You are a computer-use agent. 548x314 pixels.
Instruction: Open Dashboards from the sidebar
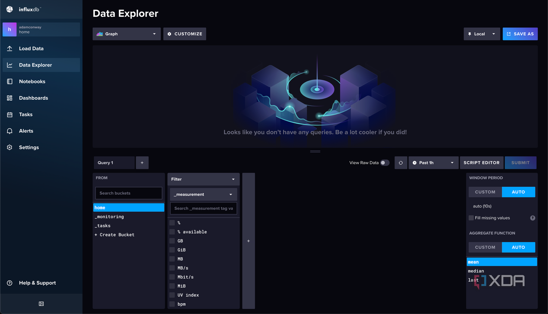41,98
